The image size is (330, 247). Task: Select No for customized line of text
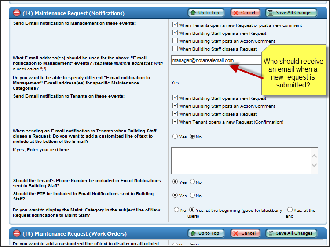click(x=192, y=136)
